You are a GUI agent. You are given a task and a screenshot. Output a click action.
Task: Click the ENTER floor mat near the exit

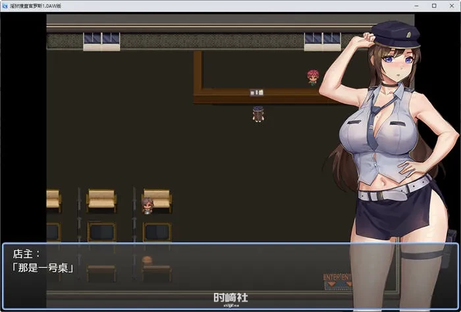point(337,282)
